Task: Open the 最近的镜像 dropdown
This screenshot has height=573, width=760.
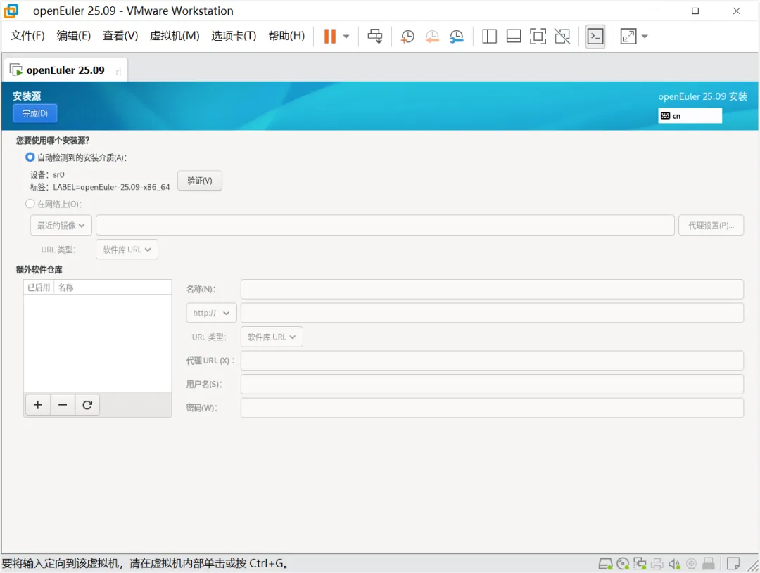Action: tap(61, 226)
